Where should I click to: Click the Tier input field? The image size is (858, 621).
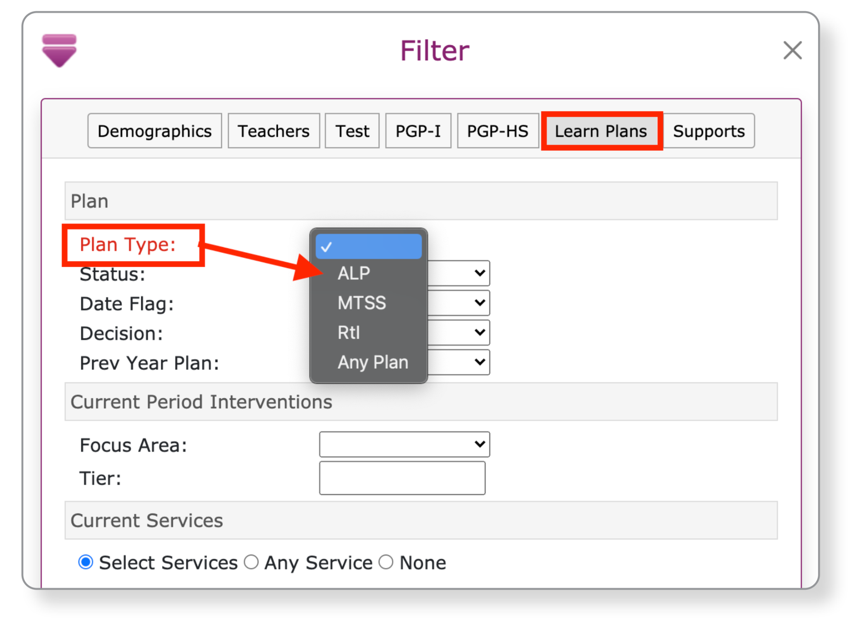tap(402, 478)
